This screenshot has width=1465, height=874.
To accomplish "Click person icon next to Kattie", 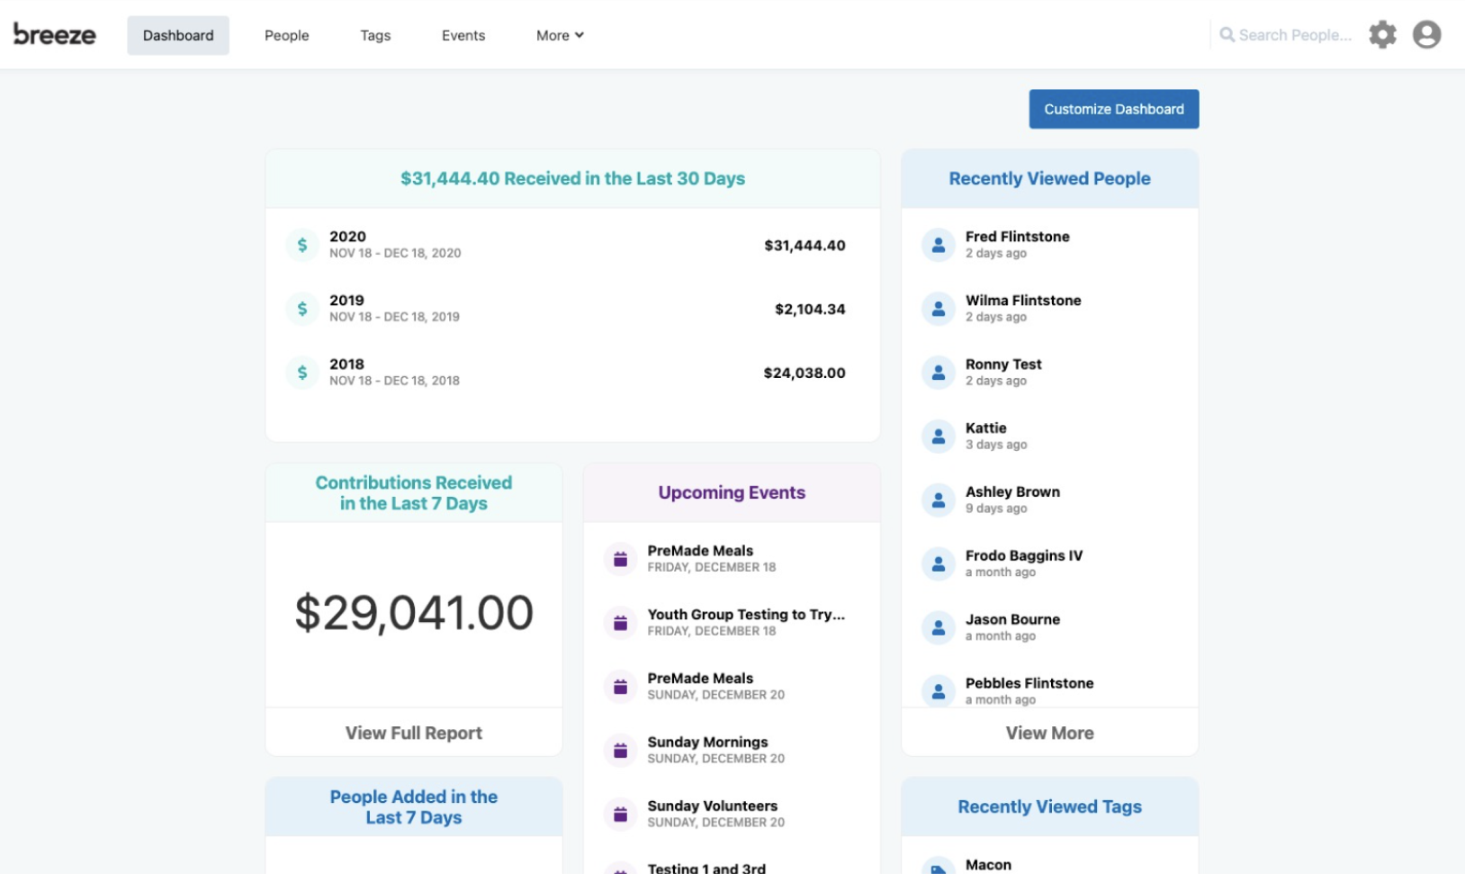I will click(x=938, y=437).
